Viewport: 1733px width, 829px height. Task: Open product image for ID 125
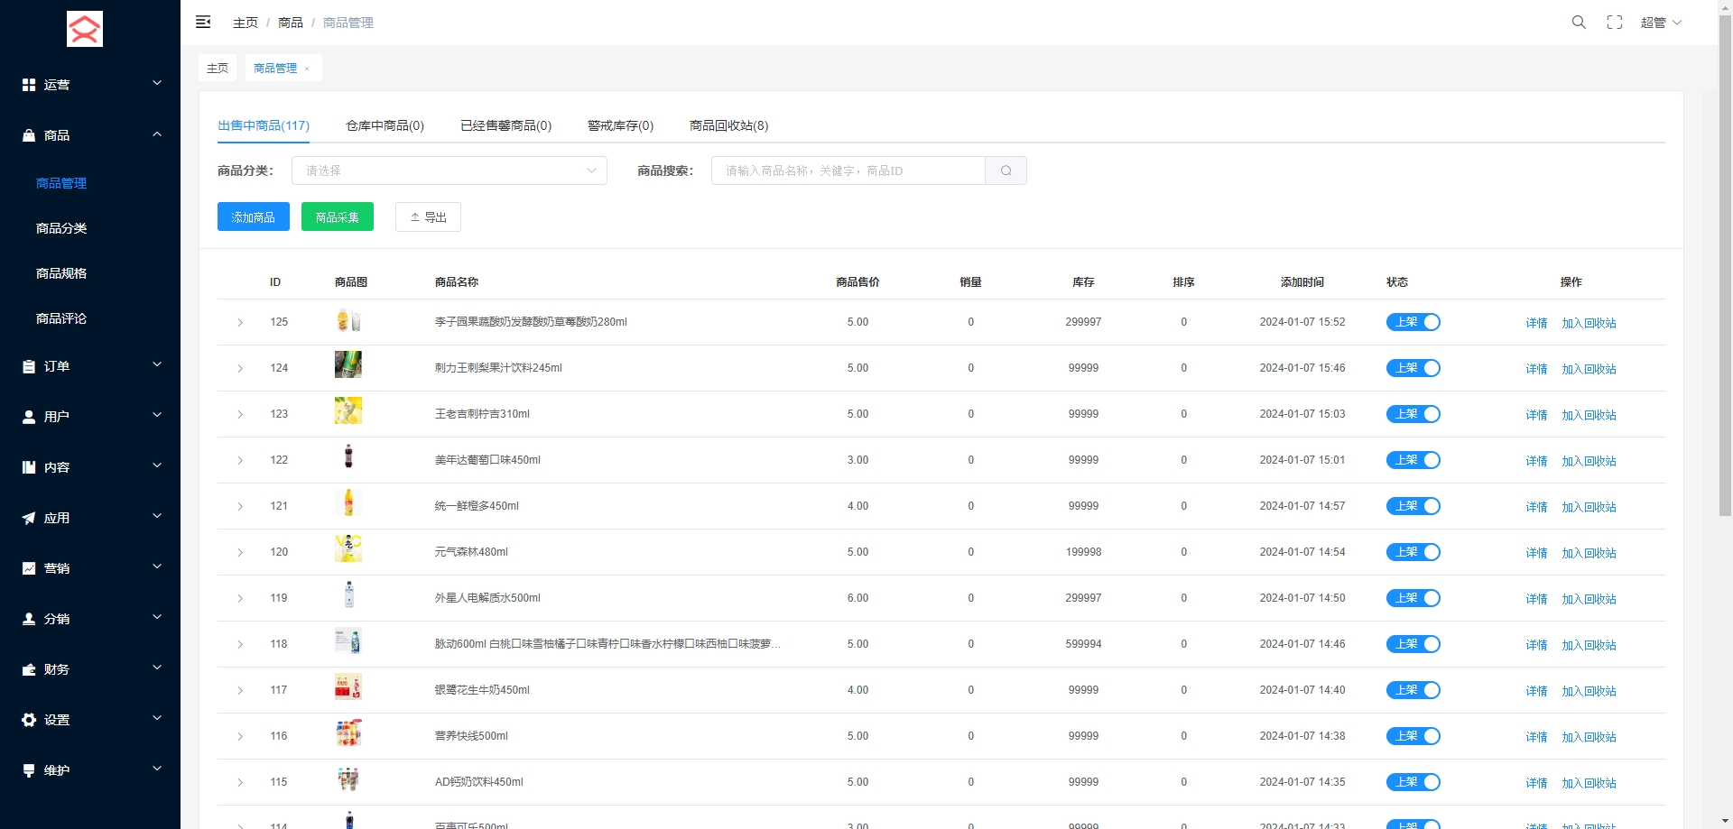pyautogui.click(x=348, y=321)
